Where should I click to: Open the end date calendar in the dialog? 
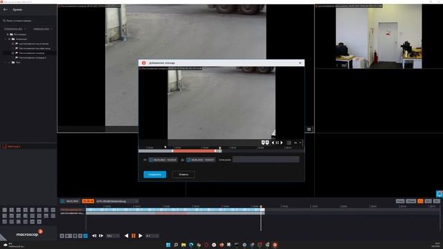[x=189, y=160]
